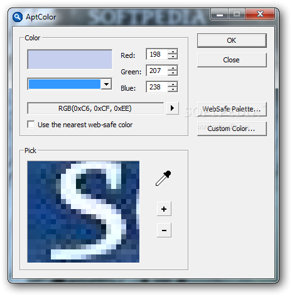The image size is (292, 296).
Task: Close the AptColor window with X
Action: pos(260,14)
